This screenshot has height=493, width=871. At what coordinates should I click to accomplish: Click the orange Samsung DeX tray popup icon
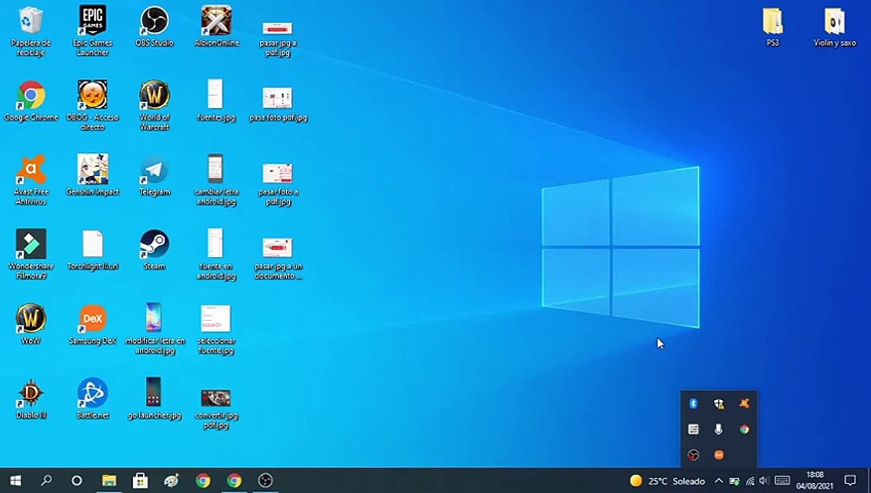click(x=718, y=455)
